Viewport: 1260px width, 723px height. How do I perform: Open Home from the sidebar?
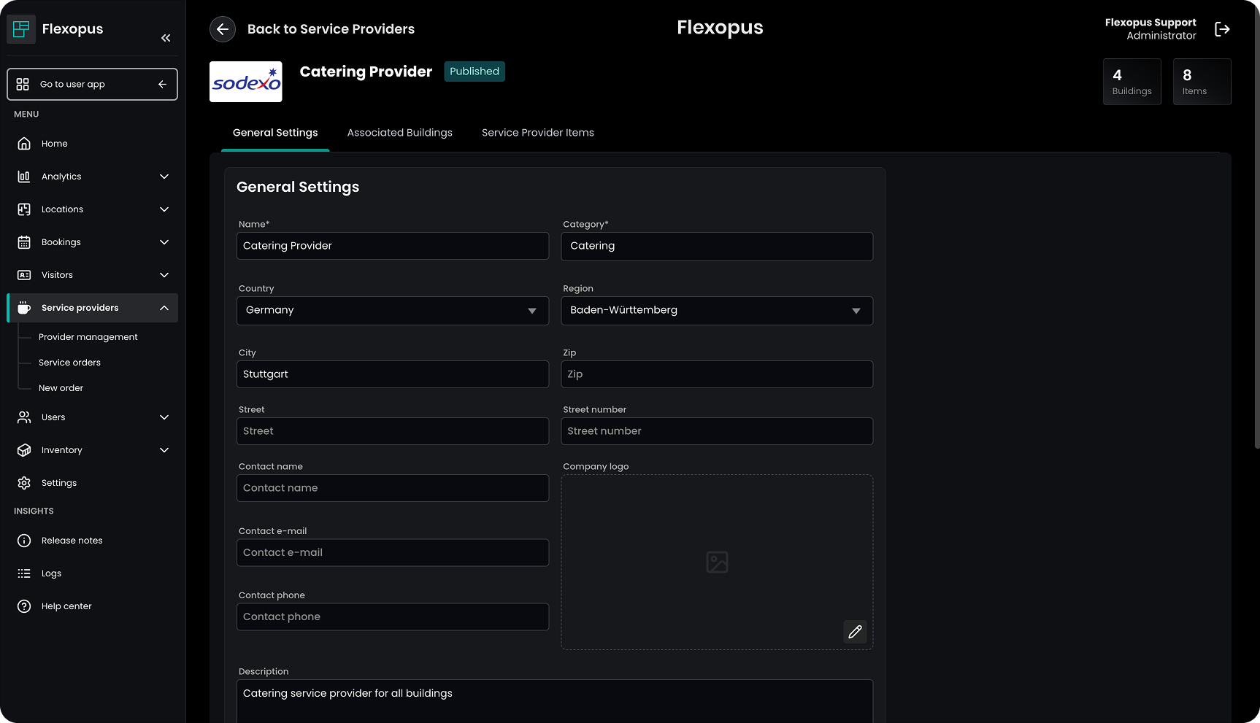point(55,144)
